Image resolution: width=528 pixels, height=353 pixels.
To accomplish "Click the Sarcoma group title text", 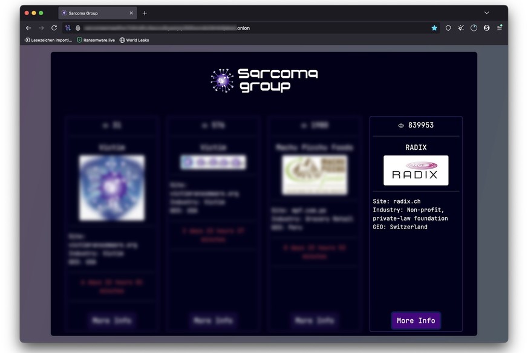I will click(278, 80).
